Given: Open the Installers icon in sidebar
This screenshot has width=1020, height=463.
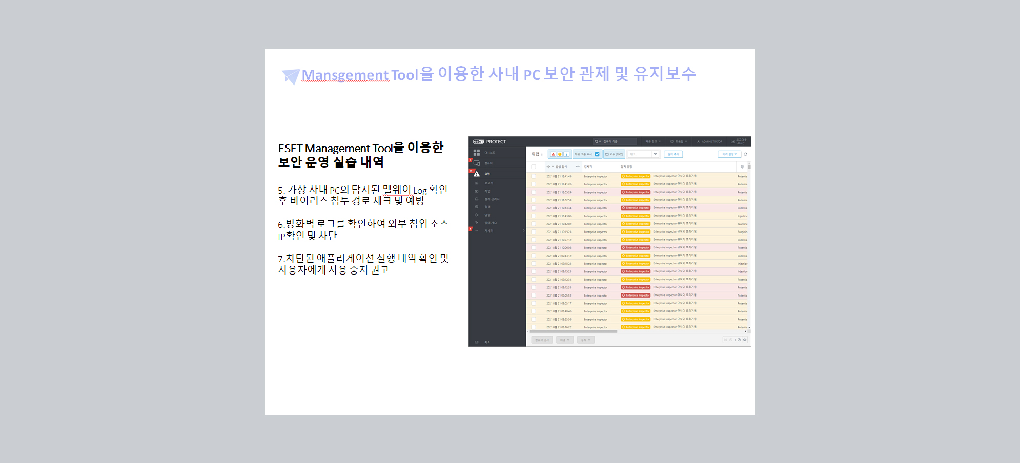Looking at the screenshot, I should [x=477, y=199].
